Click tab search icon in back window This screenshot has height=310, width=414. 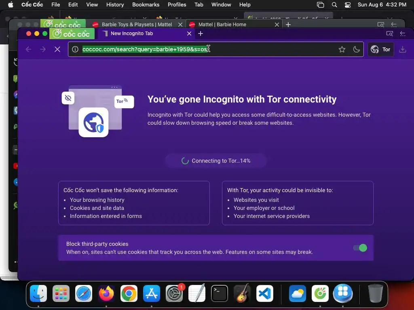pyautogui.click(x=380, y=25)
